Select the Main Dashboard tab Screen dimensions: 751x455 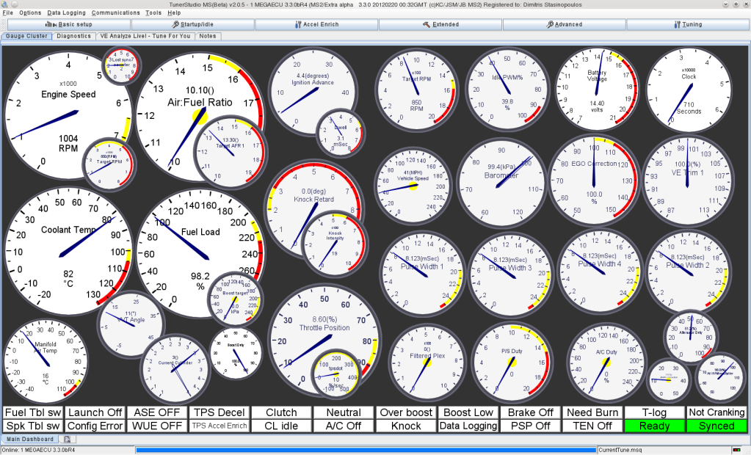(x=29, y=439)
